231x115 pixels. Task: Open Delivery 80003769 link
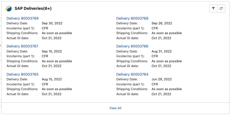pyautogui.click(x=22, y=18)
